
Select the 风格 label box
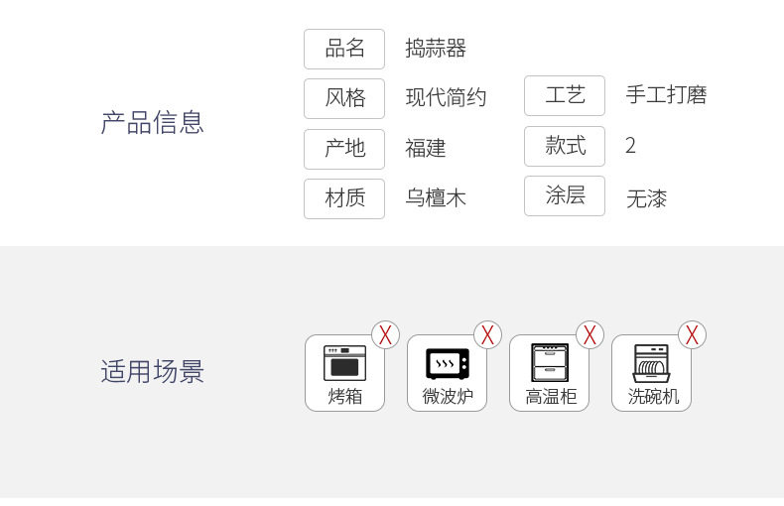[x=344, y=98]
